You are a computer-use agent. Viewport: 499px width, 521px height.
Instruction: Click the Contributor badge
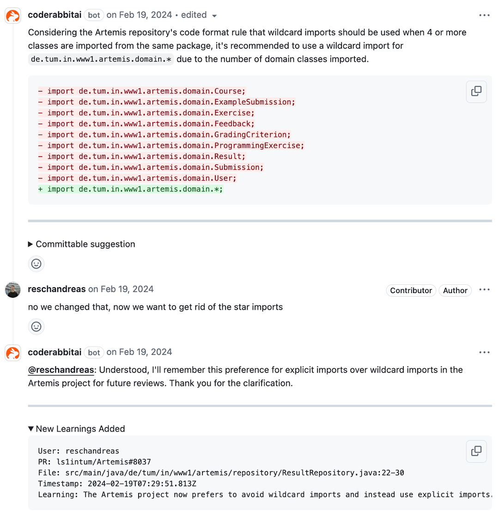411,290
